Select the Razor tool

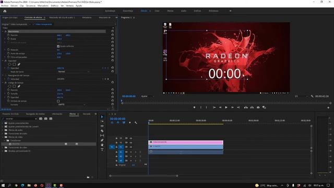(102, 131)
